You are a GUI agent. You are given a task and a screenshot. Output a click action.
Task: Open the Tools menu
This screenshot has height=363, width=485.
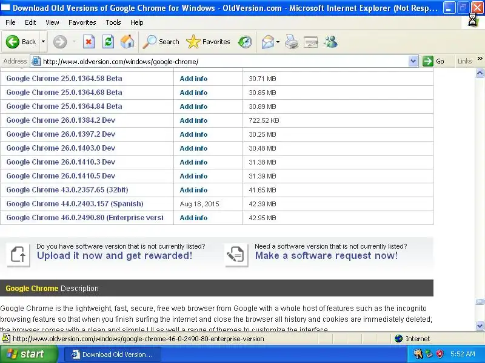(113, 22)
